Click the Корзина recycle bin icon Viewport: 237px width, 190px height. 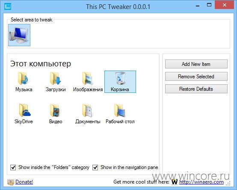coord(120,78)
